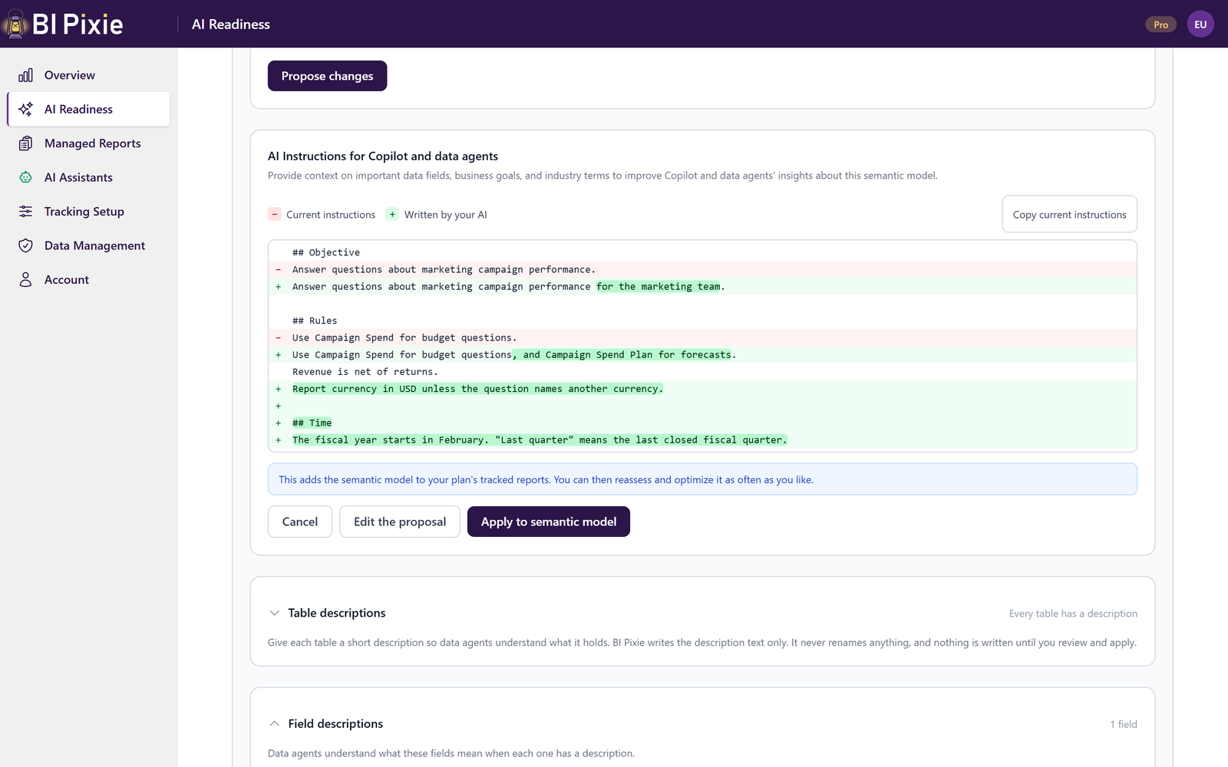This screenshot has width=1228, height=767.
Task: Click the added "Report currency in USD" line
Action: [x=702, y=389]
